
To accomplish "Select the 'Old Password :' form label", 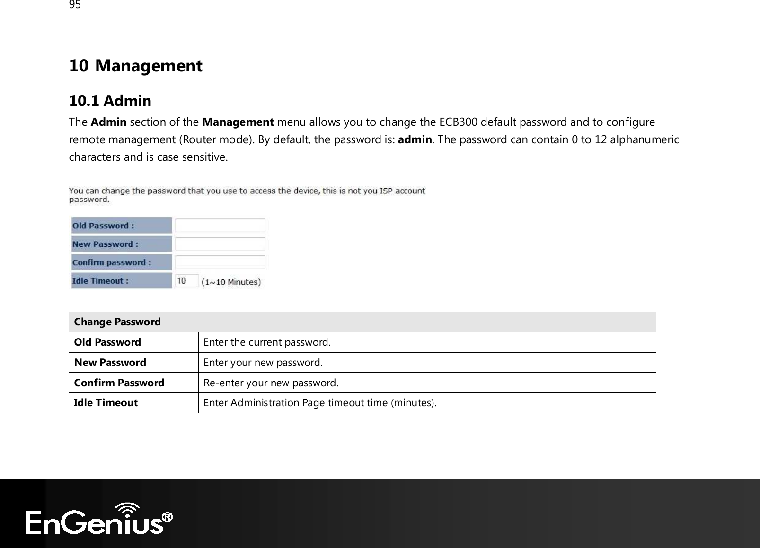I will [x=122, y=226].
